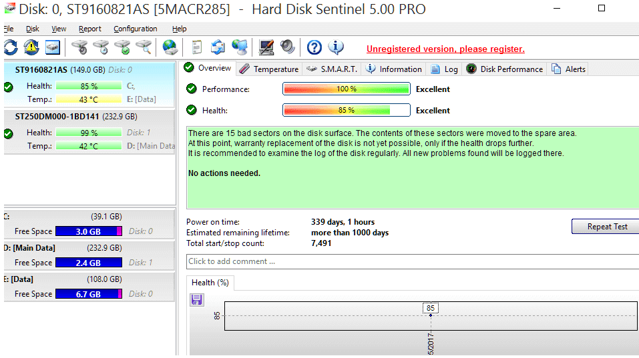Click the status check icon of ST250DM000-1BD141

[x=8, y=133]
